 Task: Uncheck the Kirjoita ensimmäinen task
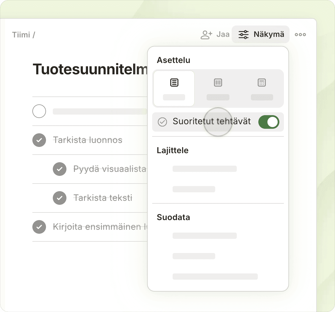39,227
